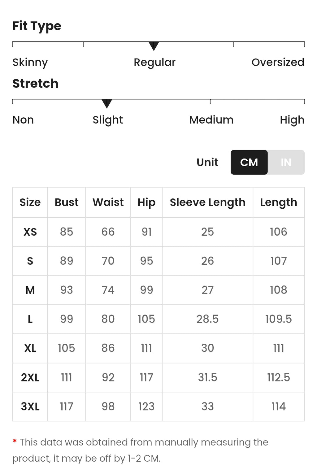Click the Bust column header
This screenshot has height=474, width=317.
67,202
